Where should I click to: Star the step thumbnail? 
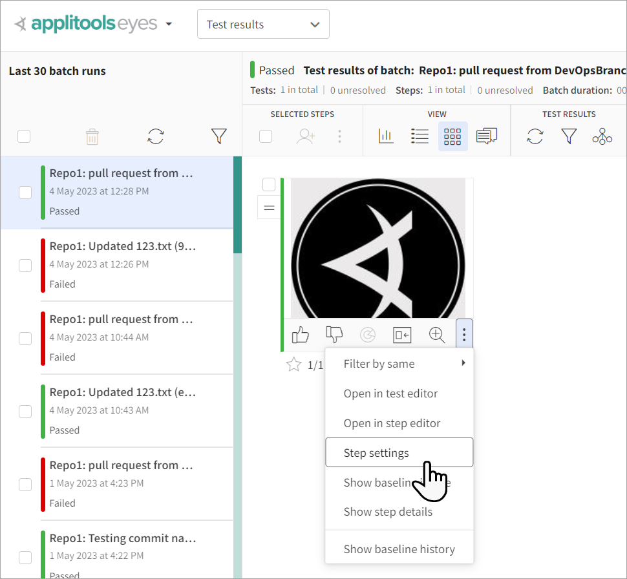pyautogui.click(x=293, y=365)
